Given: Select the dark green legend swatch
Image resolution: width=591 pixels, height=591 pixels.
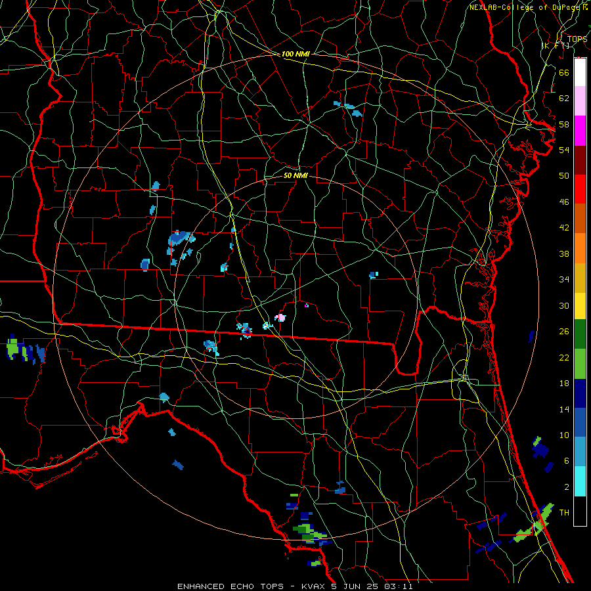Looking at the screenshot, I should click(580, 334).
